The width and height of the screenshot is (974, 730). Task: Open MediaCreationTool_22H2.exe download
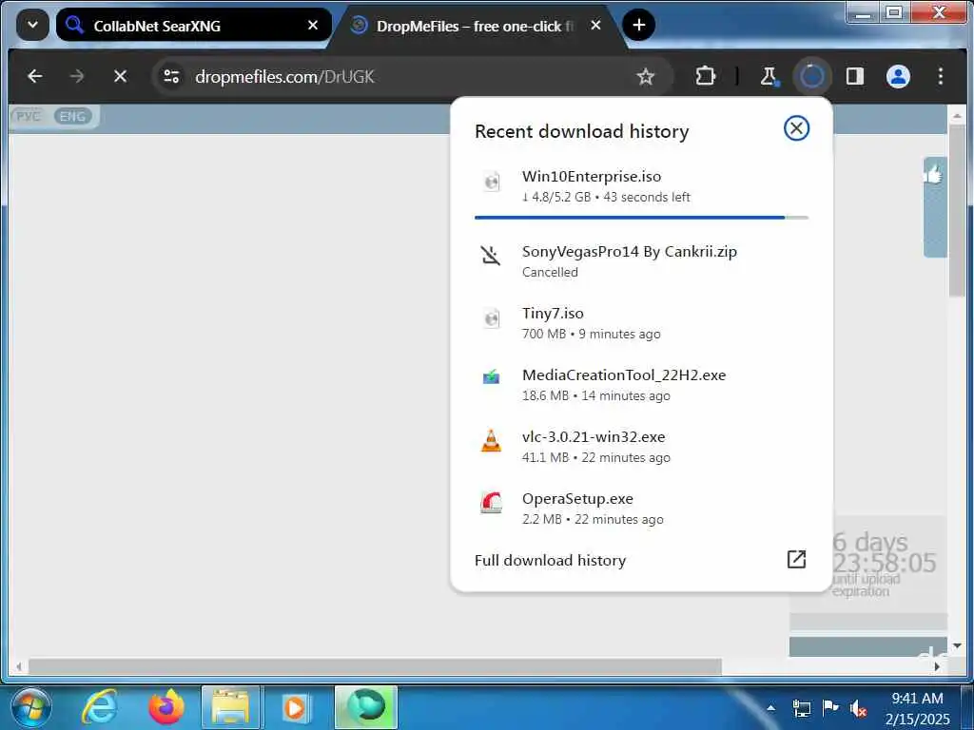click(x=641, y=385)
